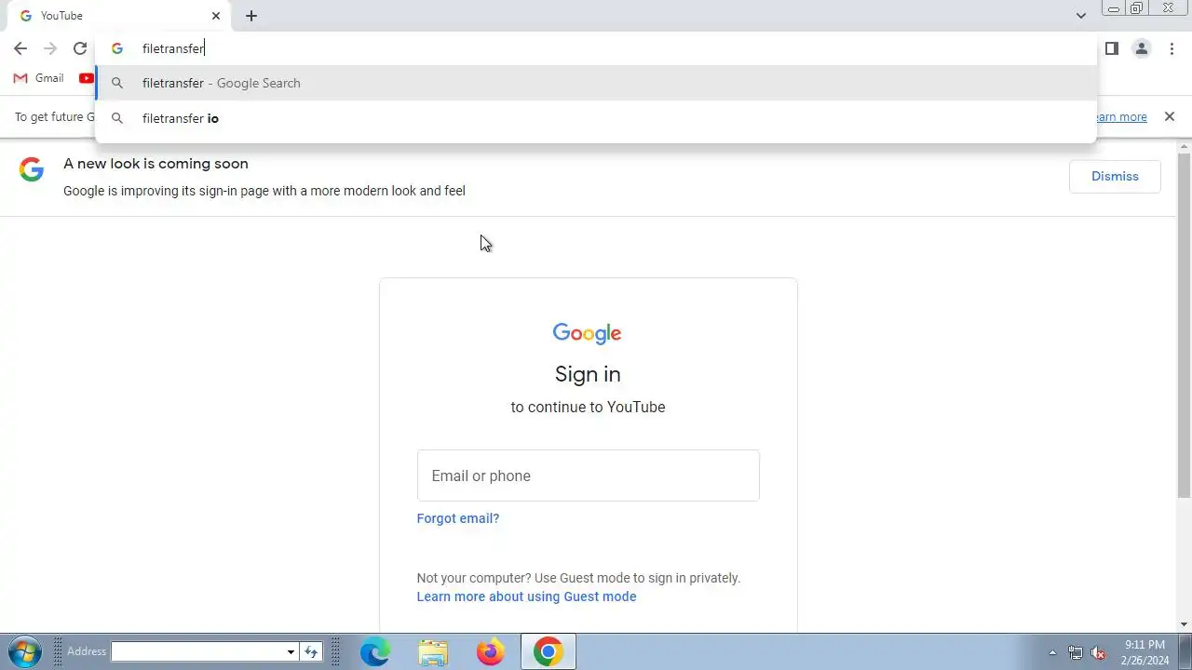Open the network tray icon
Screen dimensions: 1192x670
1076,652
